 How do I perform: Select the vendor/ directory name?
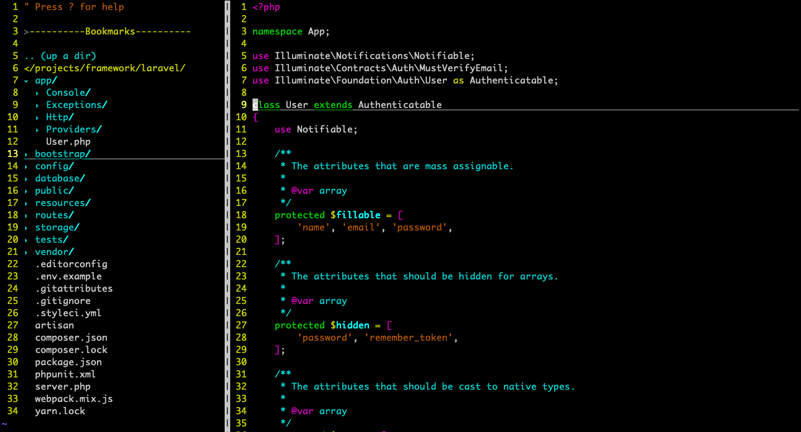tap(55, 252)
